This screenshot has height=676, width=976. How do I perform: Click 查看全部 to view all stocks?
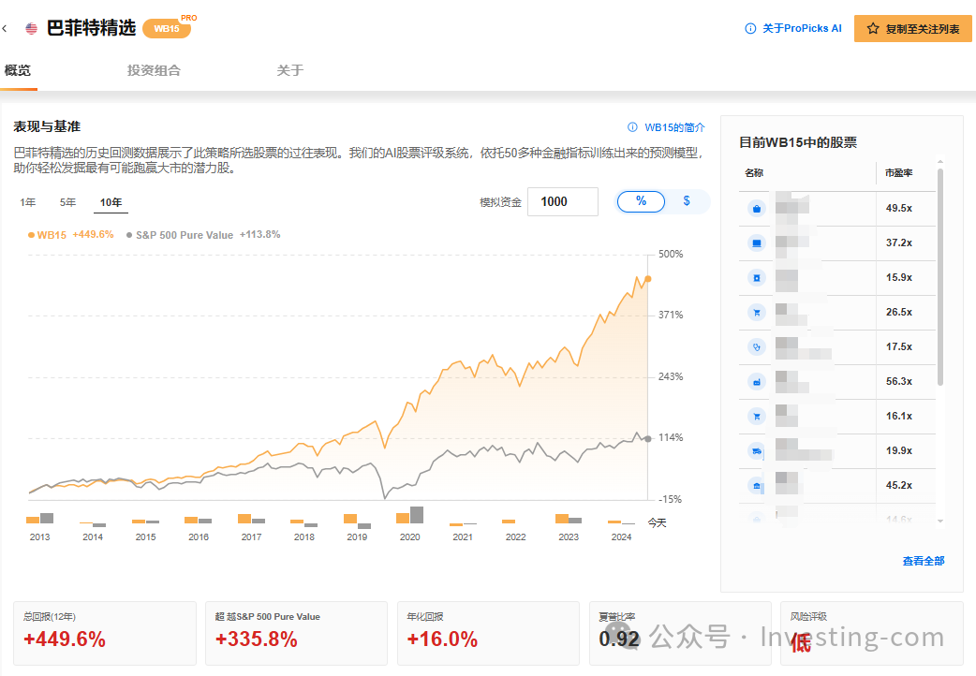click(924, 561)
